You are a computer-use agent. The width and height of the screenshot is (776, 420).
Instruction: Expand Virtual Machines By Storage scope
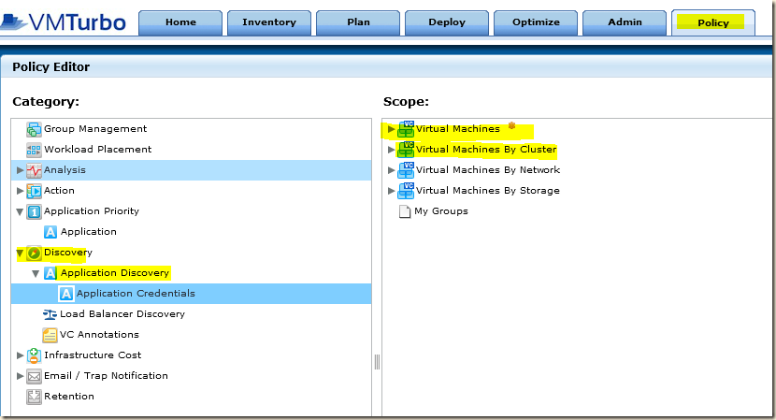coord(391,191)
